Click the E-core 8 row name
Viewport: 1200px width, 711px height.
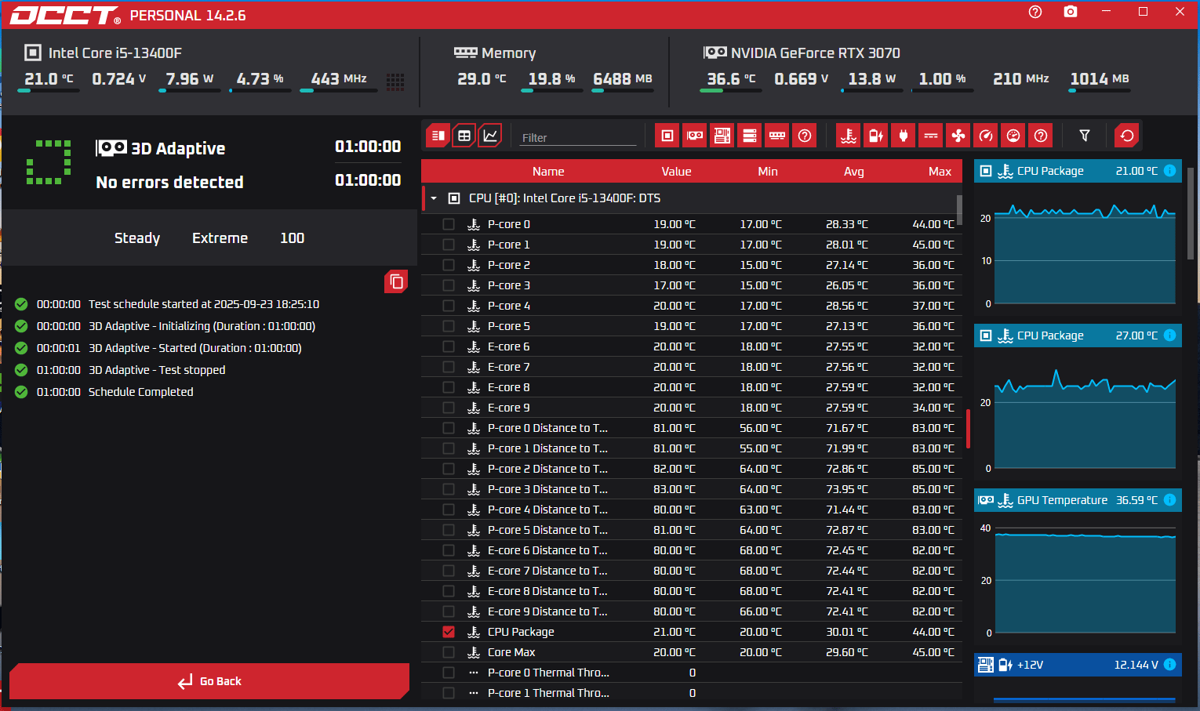[x=508, y=387]
